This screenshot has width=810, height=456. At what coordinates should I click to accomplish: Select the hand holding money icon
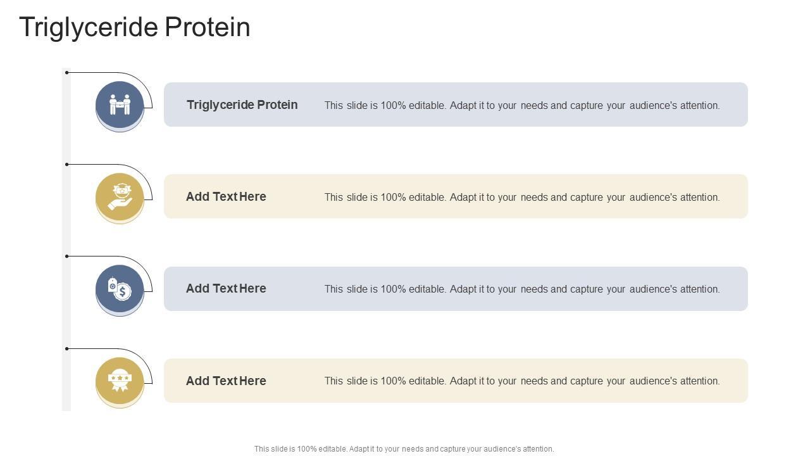pyautogui.click(x=120, y=196)
